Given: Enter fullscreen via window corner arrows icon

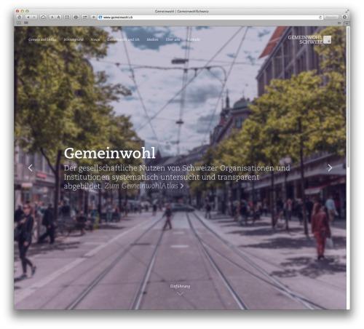Looking at the screenshot, I should click(347, 11).
